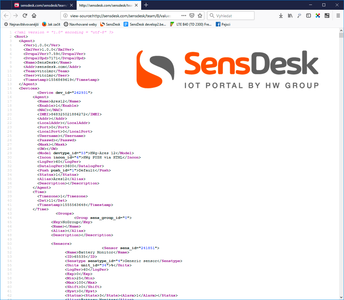
Task: Click the Addr value sensdesk.com
Action: [51, 67]
